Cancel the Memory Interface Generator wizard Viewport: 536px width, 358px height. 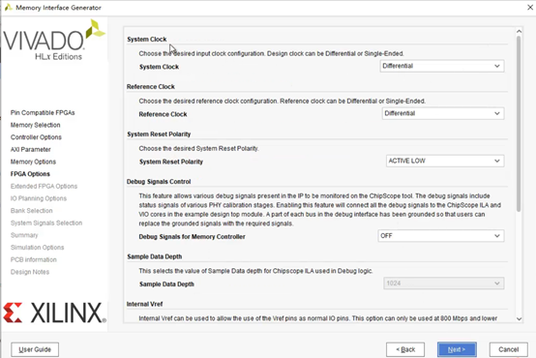click(x=508, y=349)
